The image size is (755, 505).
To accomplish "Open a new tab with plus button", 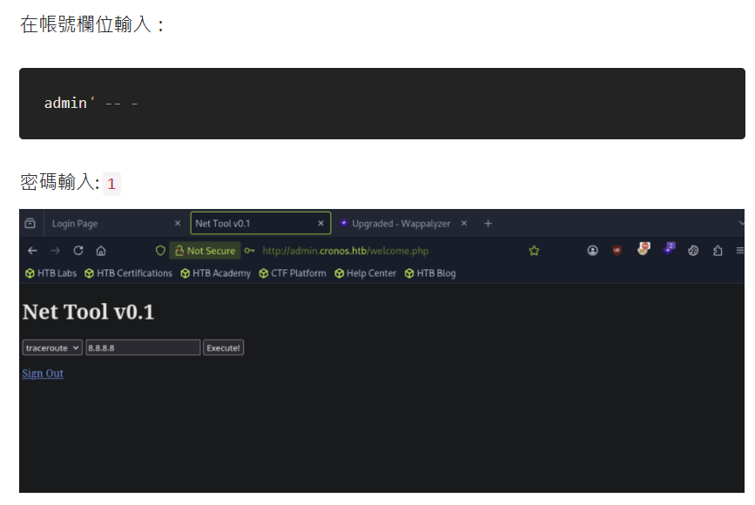I will pyautogui.click(x=488, y=224).
